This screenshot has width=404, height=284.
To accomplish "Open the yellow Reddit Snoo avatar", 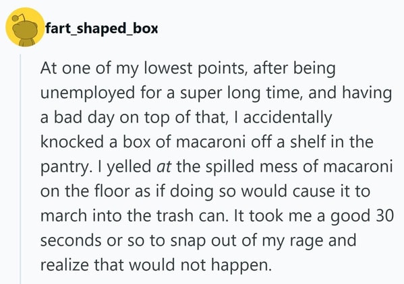I will (25, 27).
